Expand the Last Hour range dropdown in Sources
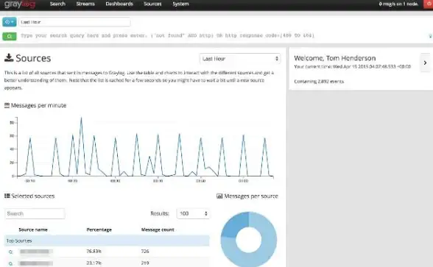The image size is (433, 267). tap(240, 59)
